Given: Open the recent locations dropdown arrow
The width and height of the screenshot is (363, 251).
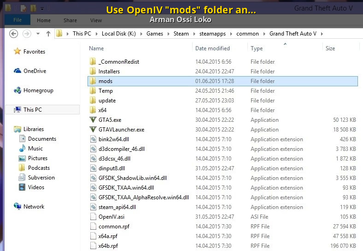Looking at the screenshot, I should pyautogui.click(x=39, y=34).
